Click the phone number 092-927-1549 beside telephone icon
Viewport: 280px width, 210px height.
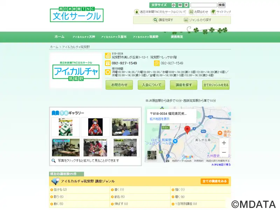(x=124, y=63)
